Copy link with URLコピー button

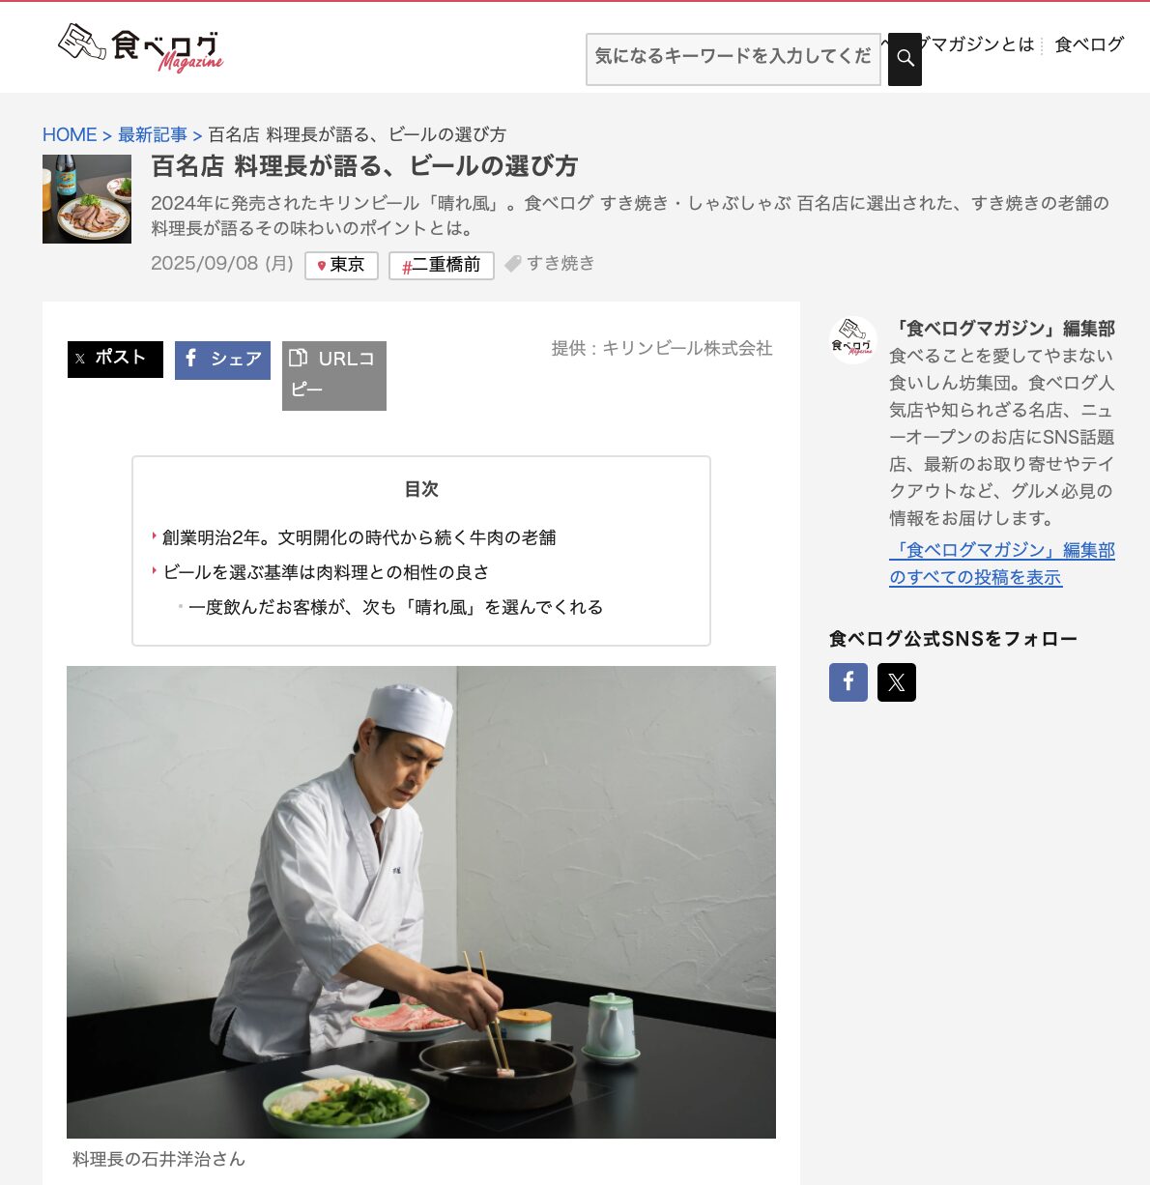(x=334, y=375)
